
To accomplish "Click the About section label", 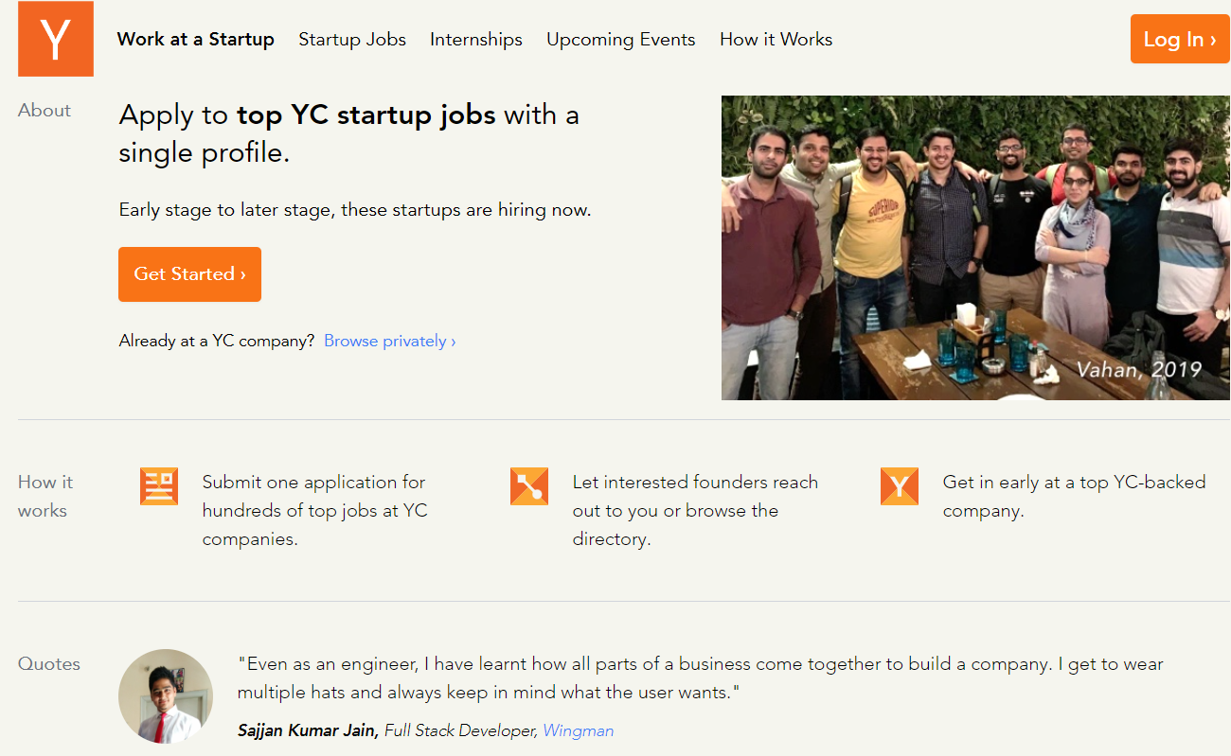I will [45, 111].
